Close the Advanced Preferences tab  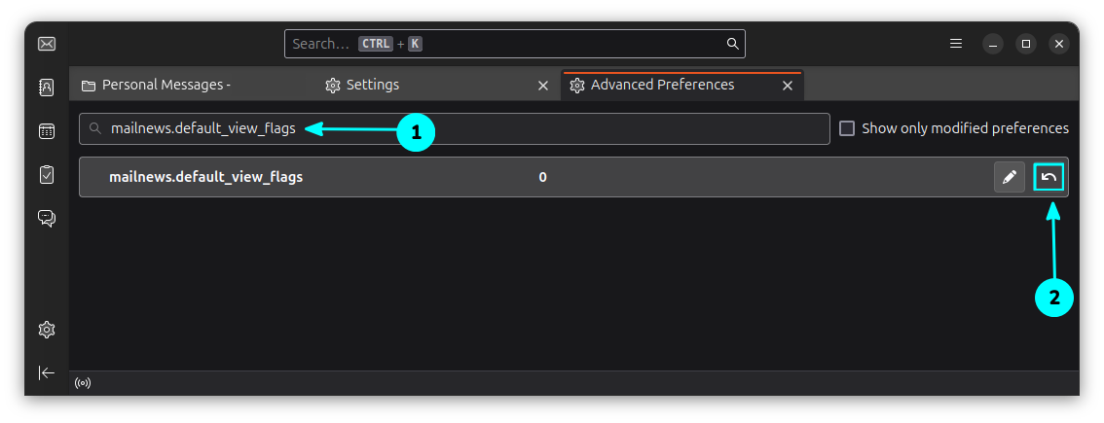click(x=787, y=86)
